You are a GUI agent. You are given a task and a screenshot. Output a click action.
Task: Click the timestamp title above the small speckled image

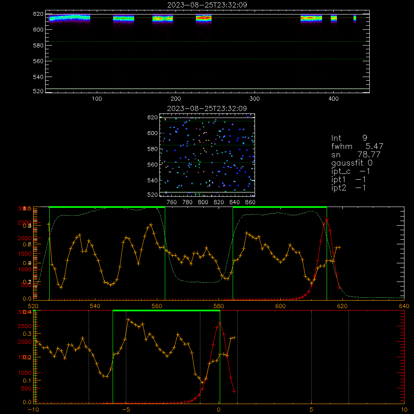point(207,108)
